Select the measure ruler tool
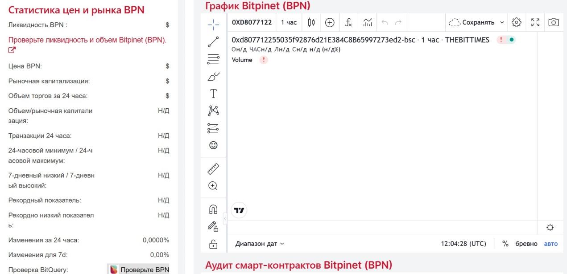The image size is (567, 274). (214, 168)
